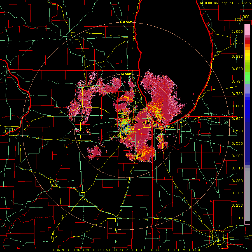Click the 0.307 scale label

[x=237, y=193]
